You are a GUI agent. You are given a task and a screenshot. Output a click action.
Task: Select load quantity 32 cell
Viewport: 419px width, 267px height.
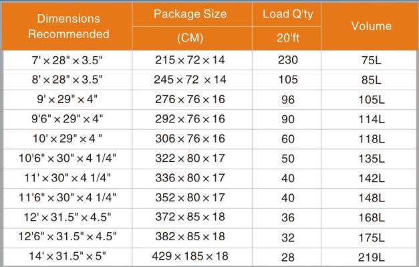pyautogui.click(x=287, y=238)
